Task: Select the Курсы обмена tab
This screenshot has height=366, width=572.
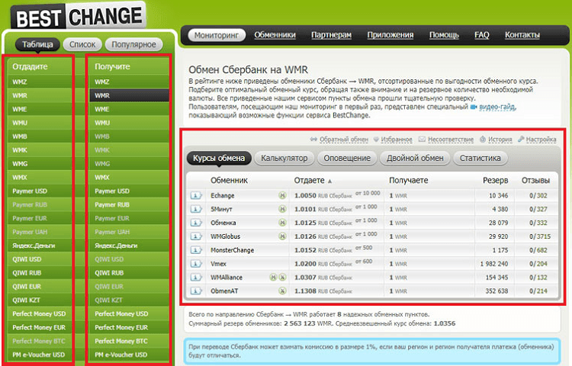Action: (219, 158)
